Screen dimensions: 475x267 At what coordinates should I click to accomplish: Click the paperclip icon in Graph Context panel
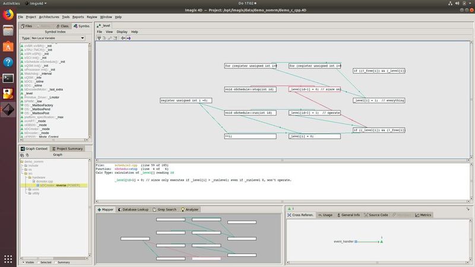coord(27,155)
